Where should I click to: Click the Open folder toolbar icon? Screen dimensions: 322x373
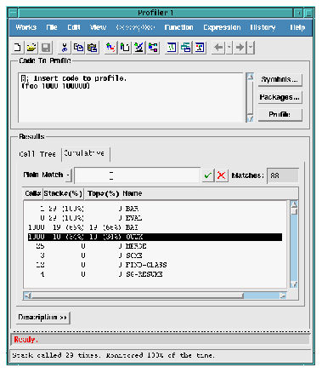tap(31, 48)
